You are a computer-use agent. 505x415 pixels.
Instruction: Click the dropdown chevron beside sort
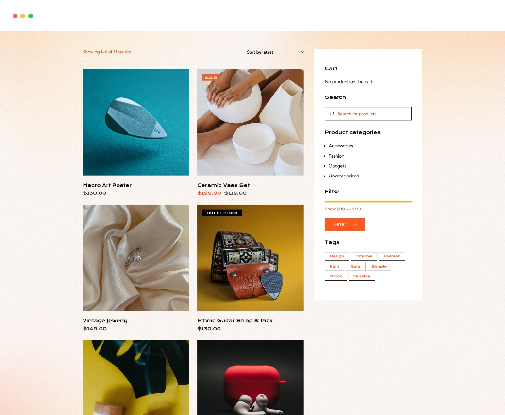pos(302,52)
